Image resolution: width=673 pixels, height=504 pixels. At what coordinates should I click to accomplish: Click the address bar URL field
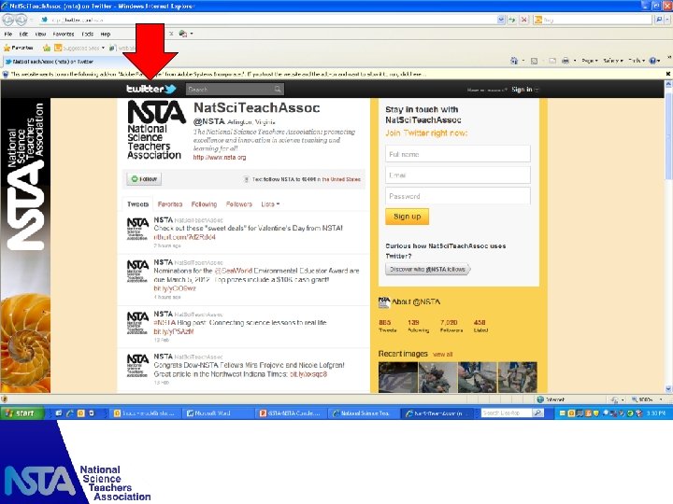tap(268, 20)
